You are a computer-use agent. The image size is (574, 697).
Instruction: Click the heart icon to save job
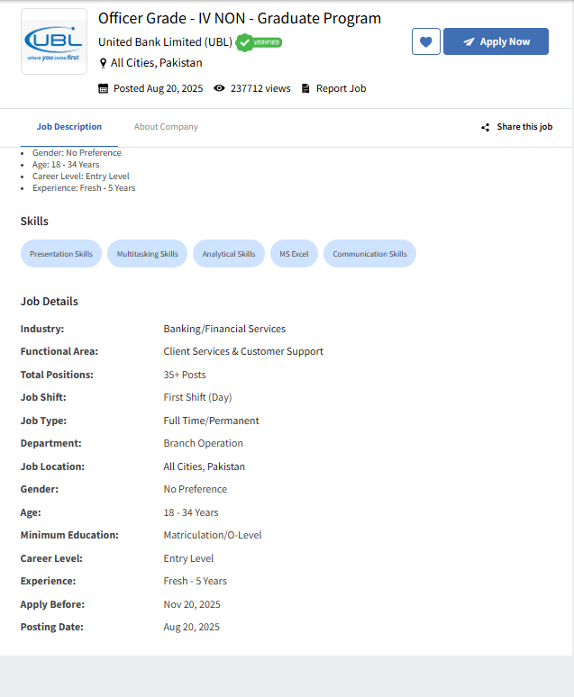426,41
